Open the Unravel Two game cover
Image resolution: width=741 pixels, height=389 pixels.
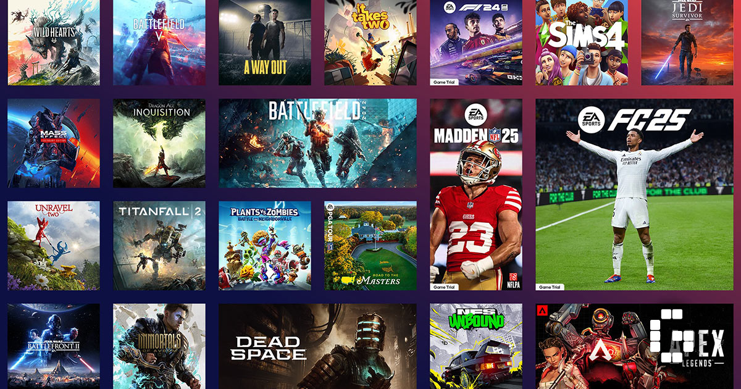(x=54, y=246)
